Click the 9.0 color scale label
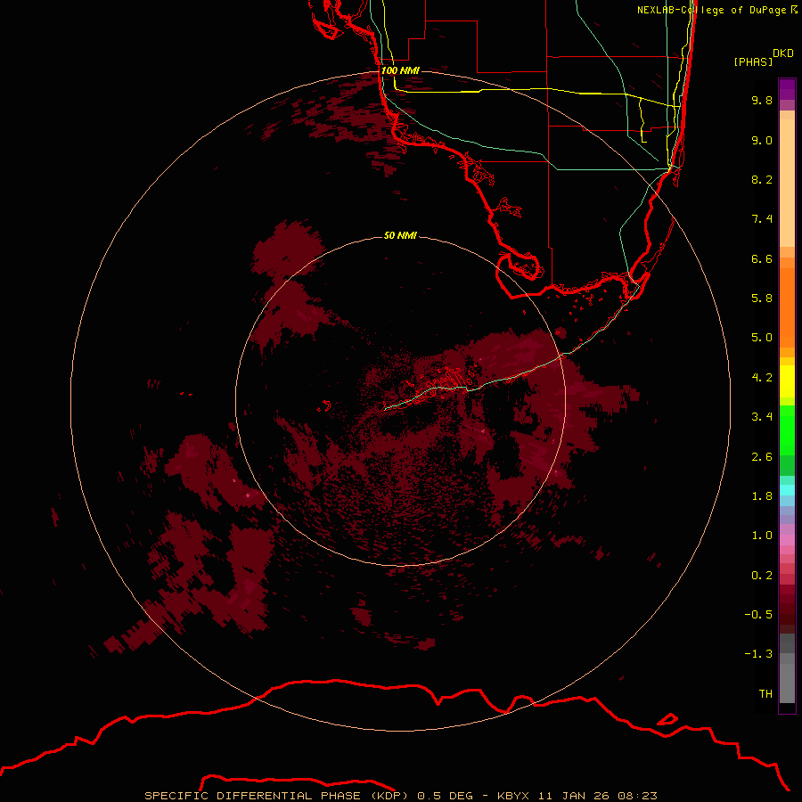 (762, 140)
